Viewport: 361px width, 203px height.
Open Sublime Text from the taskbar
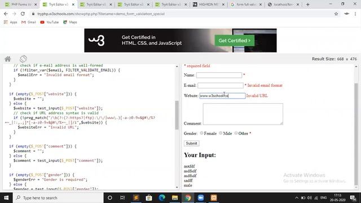136,198
